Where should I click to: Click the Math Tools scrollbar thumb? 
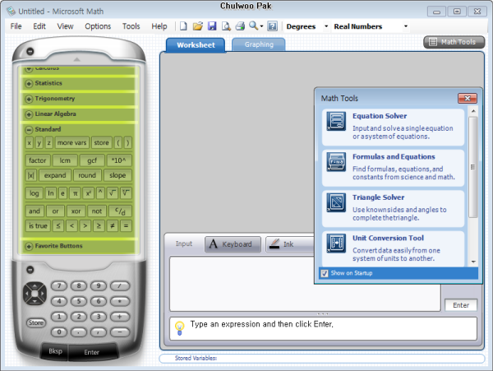coord(472,167)
